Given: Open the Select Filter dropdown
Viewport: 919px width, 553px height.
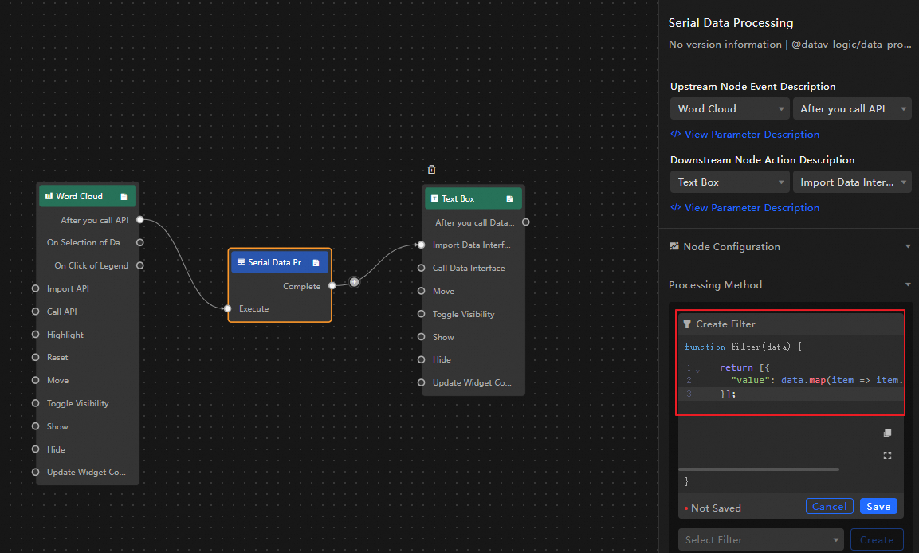Looking at the screenshot, I should coord(760,539).
